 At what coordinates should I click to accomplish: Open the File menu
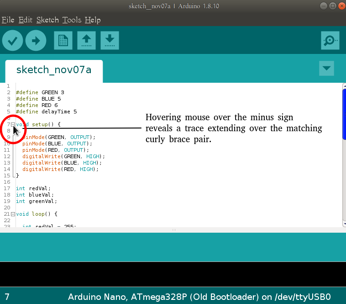[x=8, y=20]
